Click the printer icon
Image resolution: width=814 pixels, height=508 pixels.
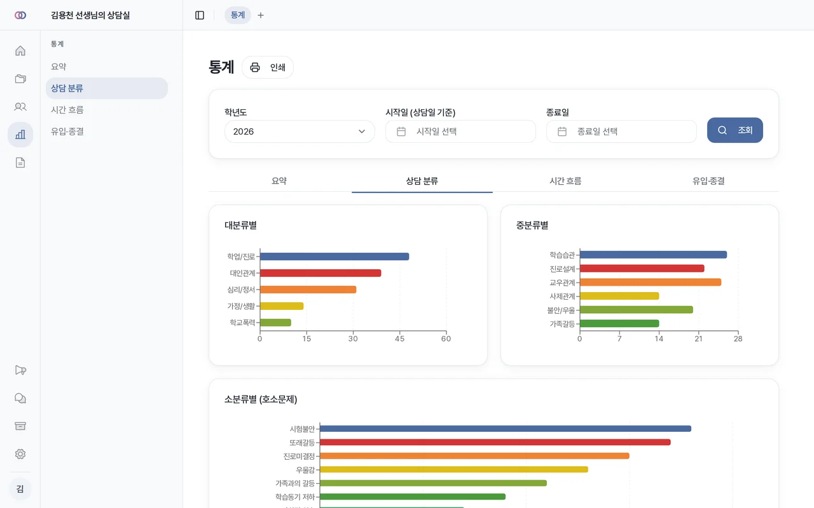pyautogui.click(x=255, y=67)
